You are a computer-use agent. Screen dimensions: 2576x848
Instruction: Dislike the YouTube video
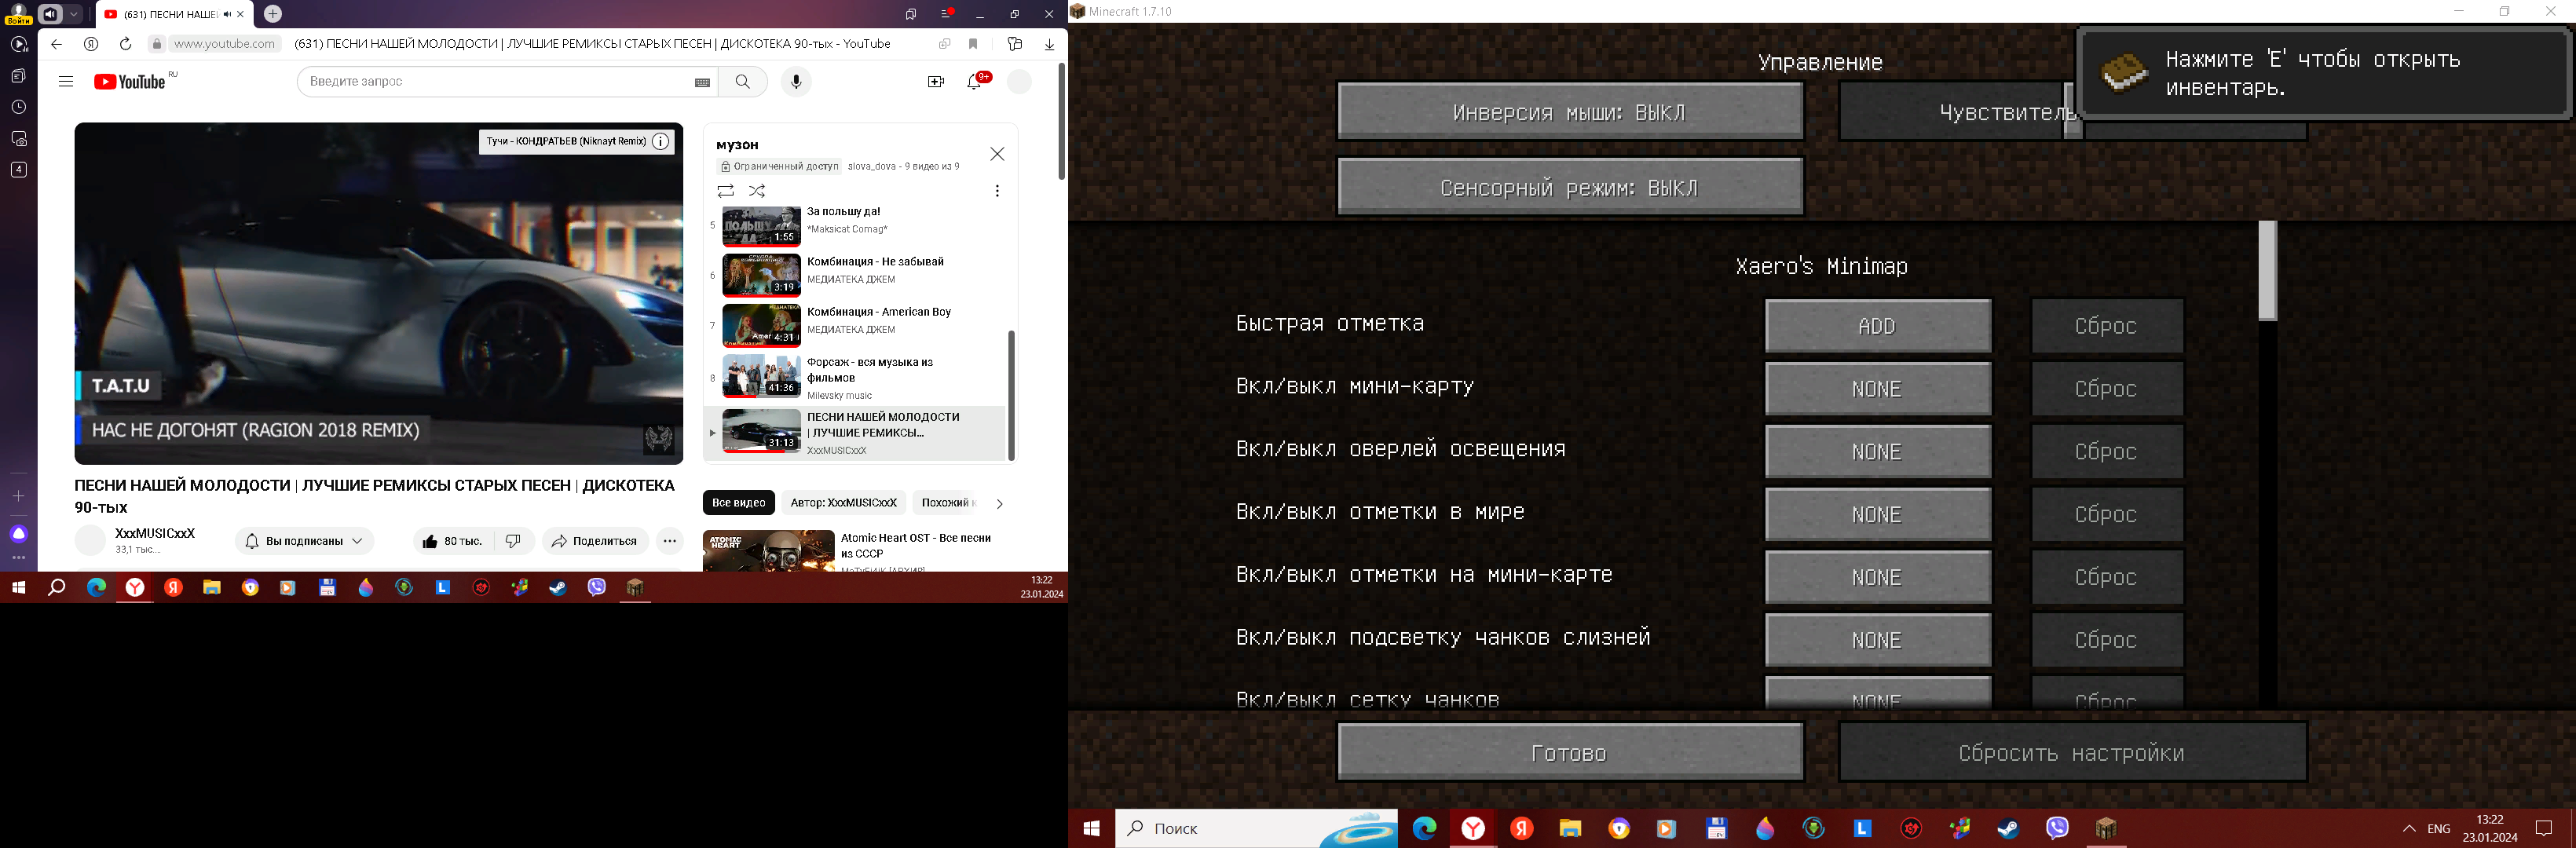coord(514,541)
